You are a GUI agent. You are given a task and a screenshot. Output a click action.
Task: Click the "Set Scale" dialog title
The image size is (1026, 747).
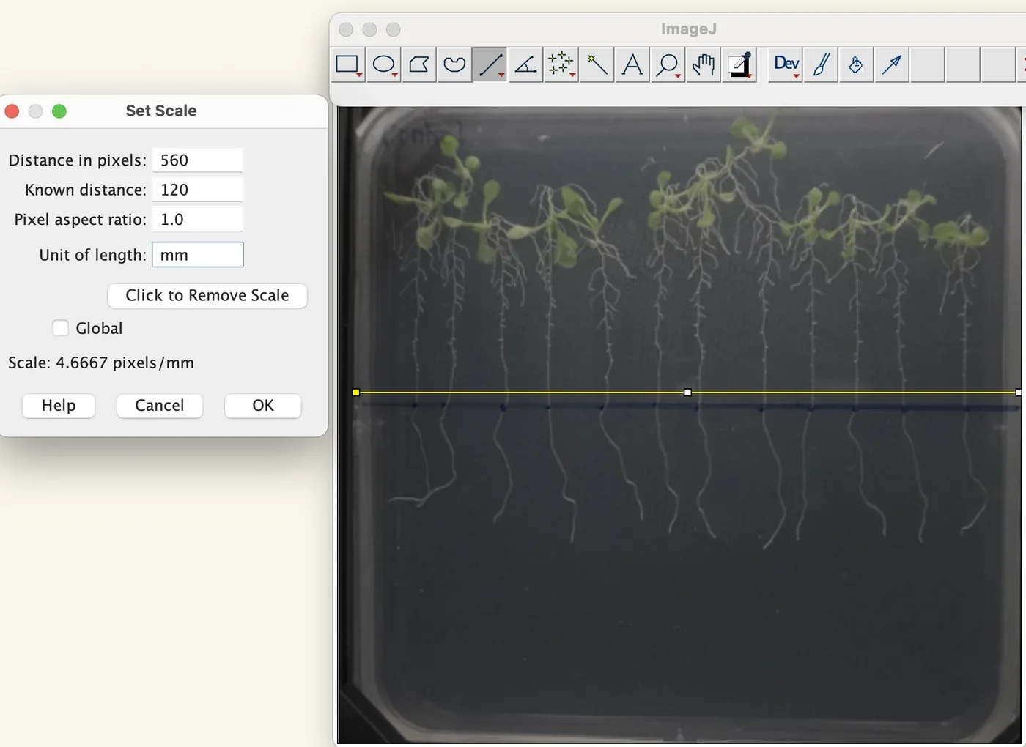tap(161, 111)
